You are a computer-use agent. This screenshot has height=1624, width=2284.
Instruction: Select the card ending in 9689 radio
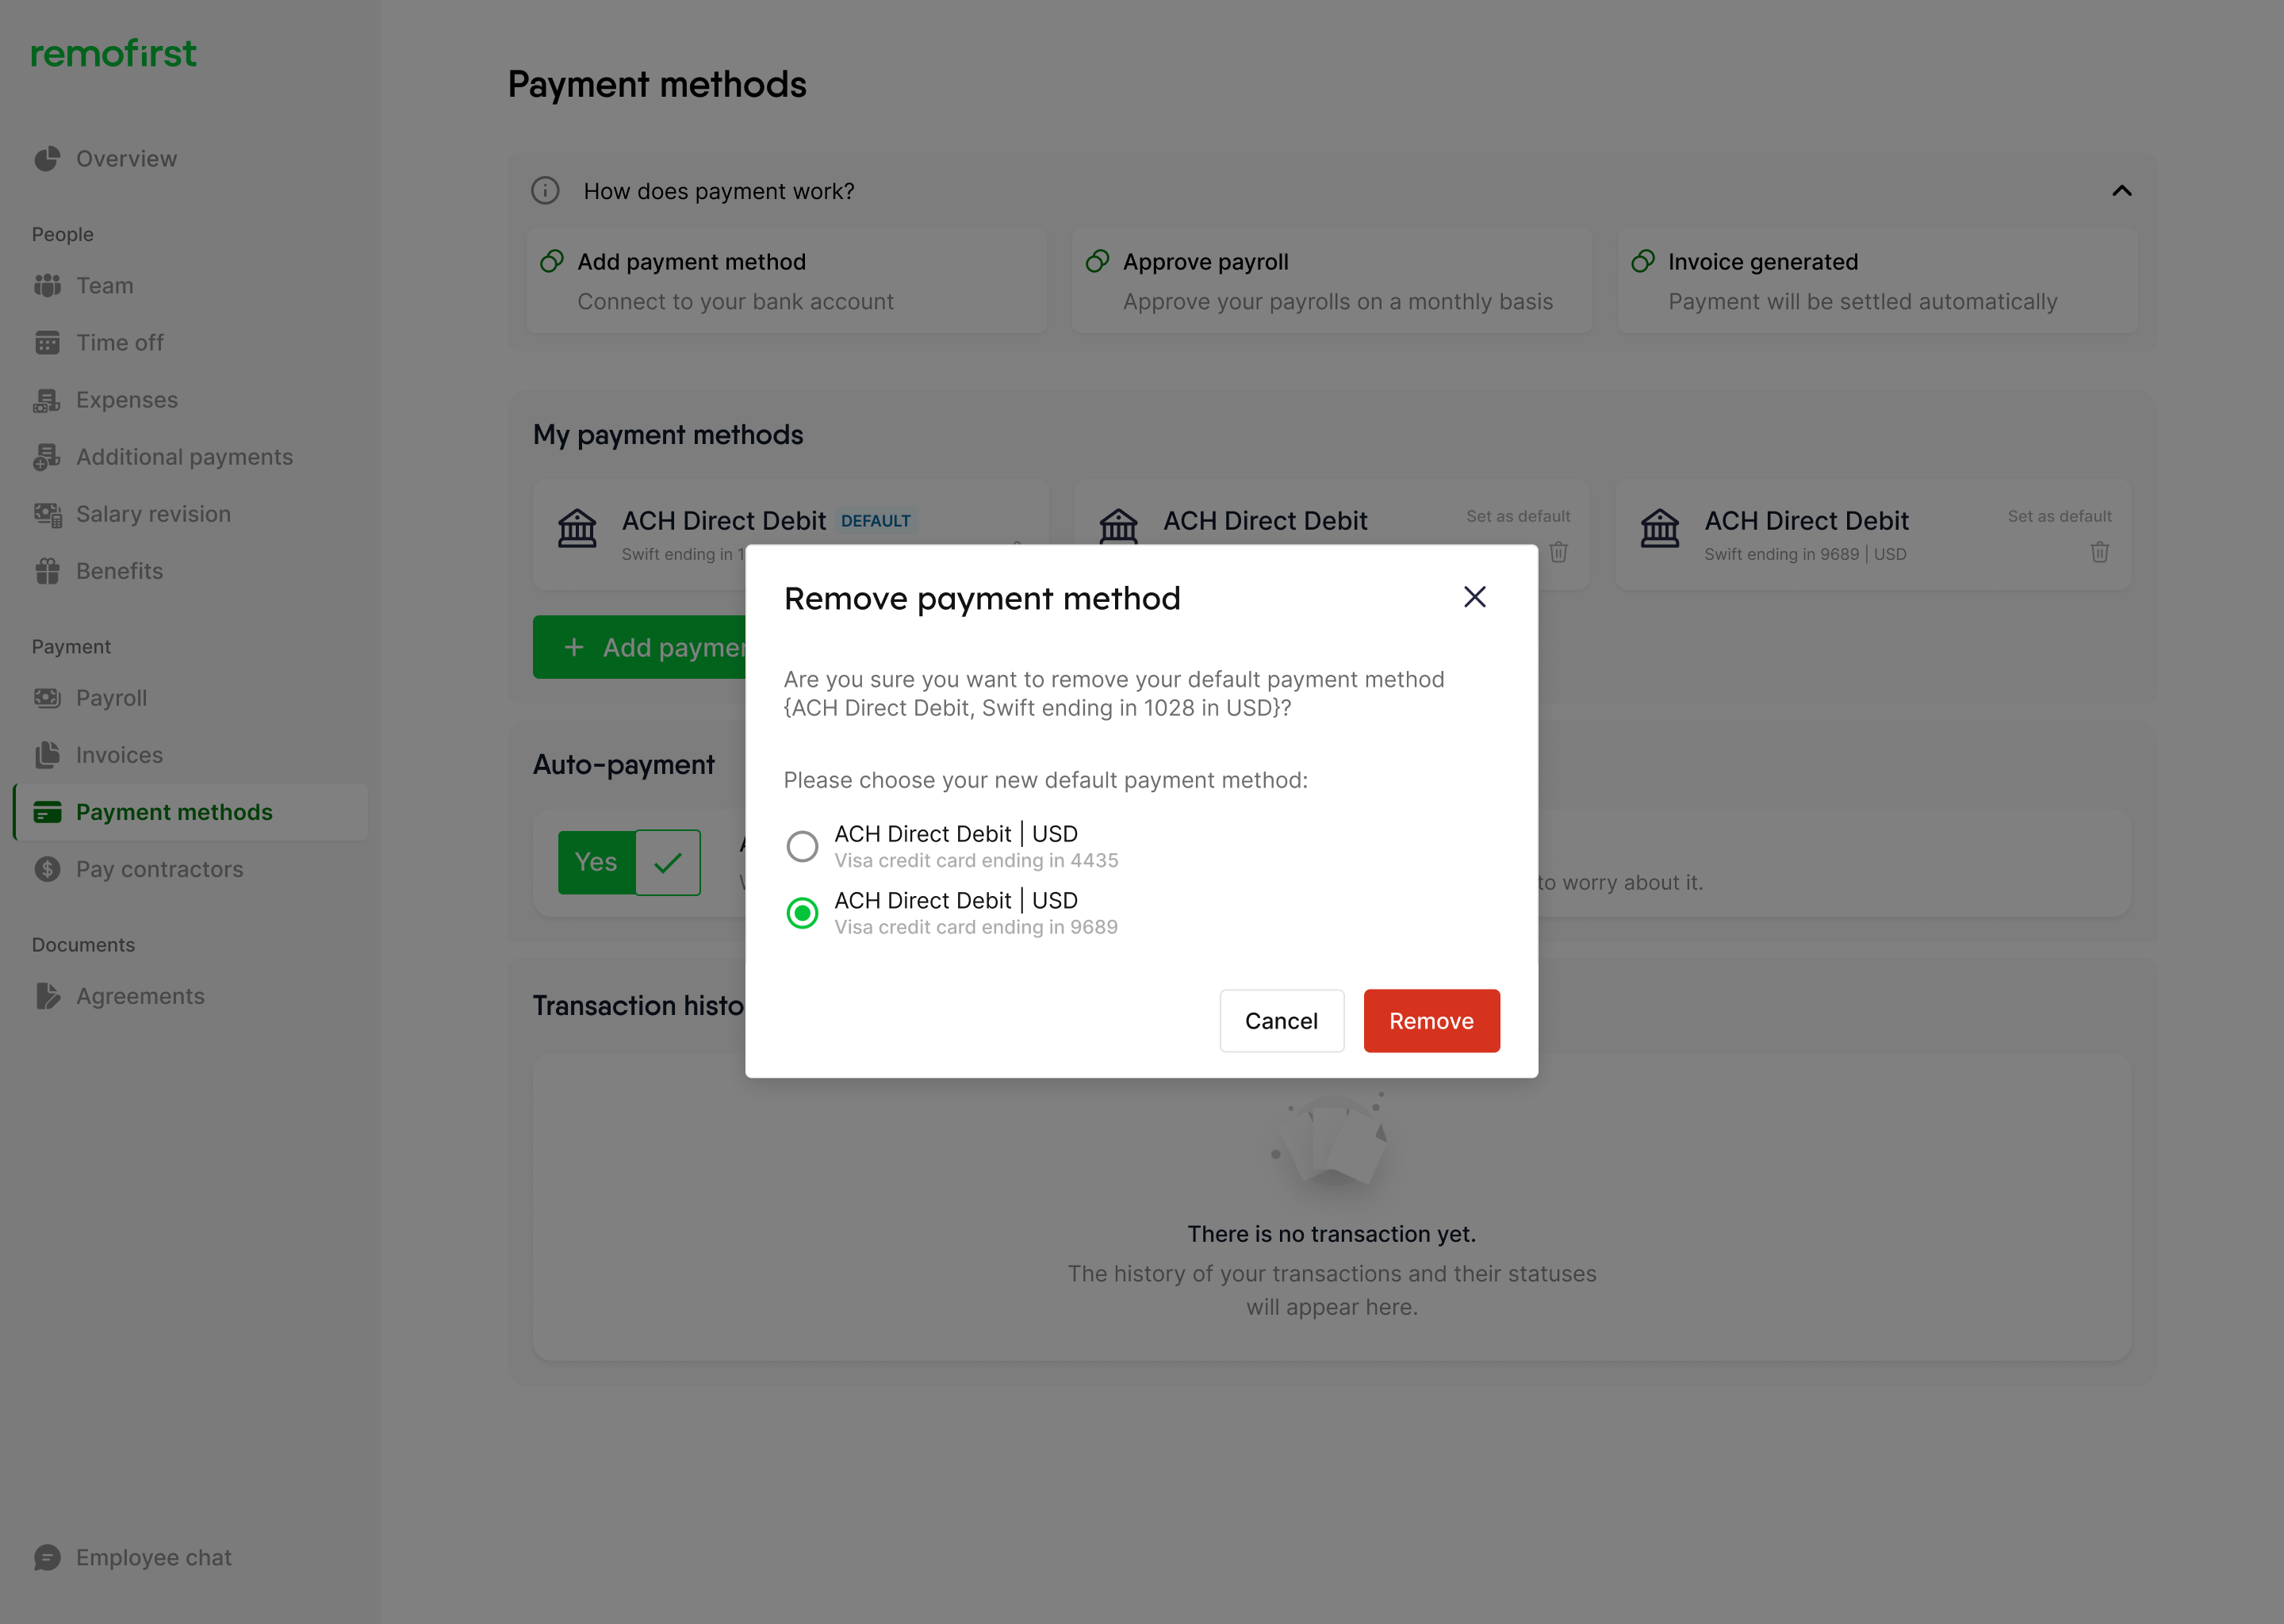[802, 913]
